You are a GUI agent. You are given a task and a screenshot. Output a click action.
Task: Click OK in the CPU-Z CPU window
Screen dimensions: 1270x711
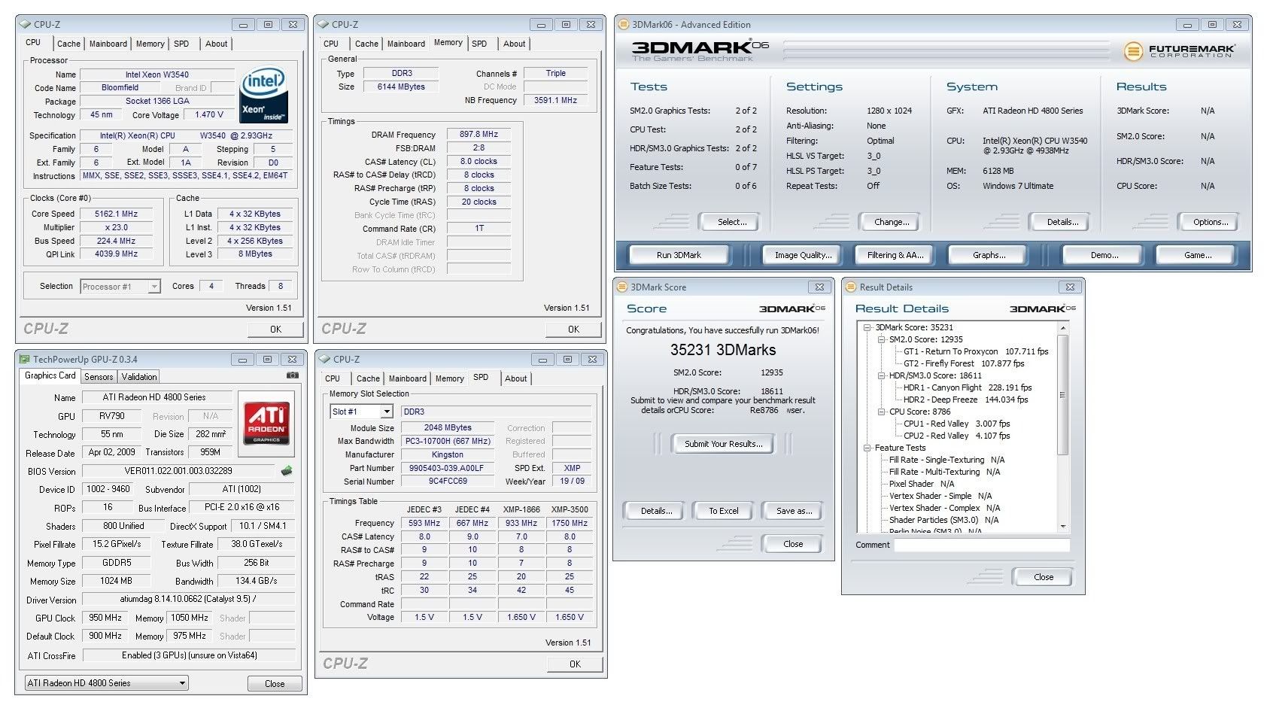click(275, 330)
